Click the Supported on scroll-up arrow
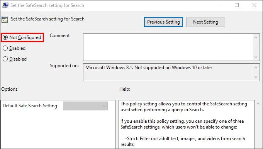263x149 pixels. 256,68
